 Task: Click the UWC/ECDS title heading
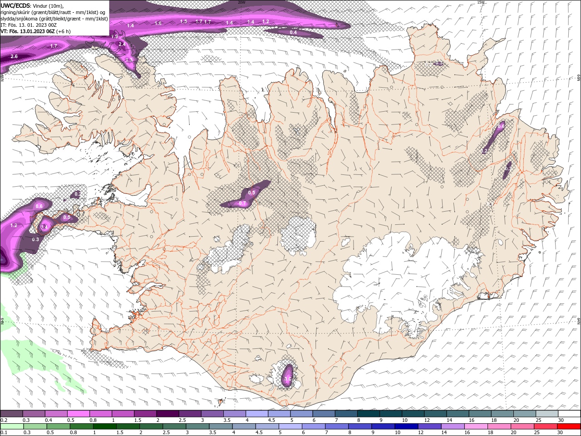(15, 5)
